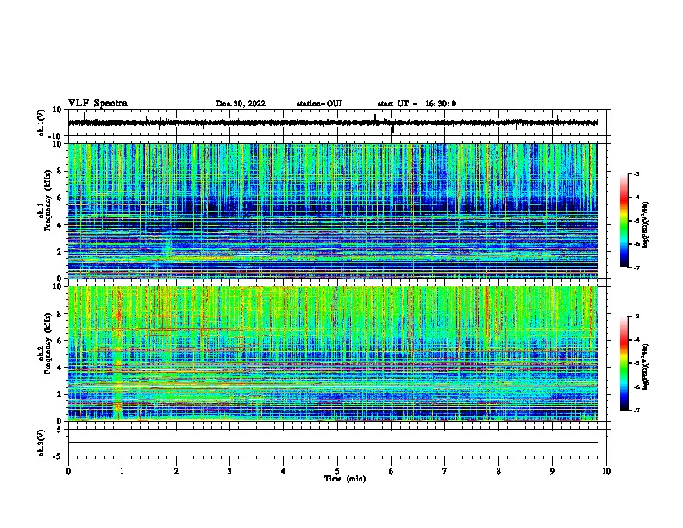Click time axis tick label '7'
This screenshot has height=528, width=683.
click(x=445, y=471)
